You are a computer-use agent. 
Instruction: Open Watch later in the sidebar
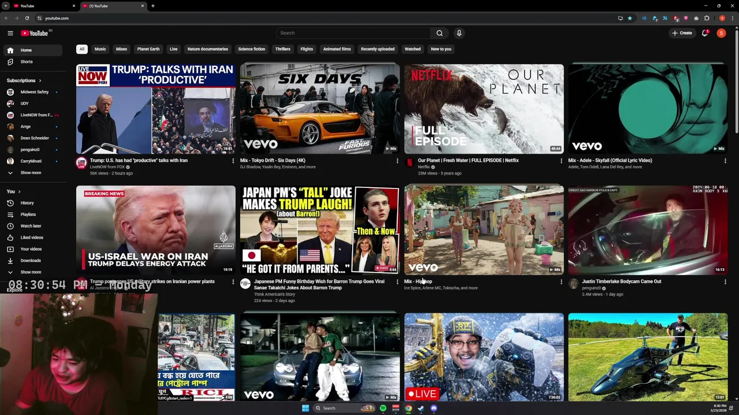(32, 226)
